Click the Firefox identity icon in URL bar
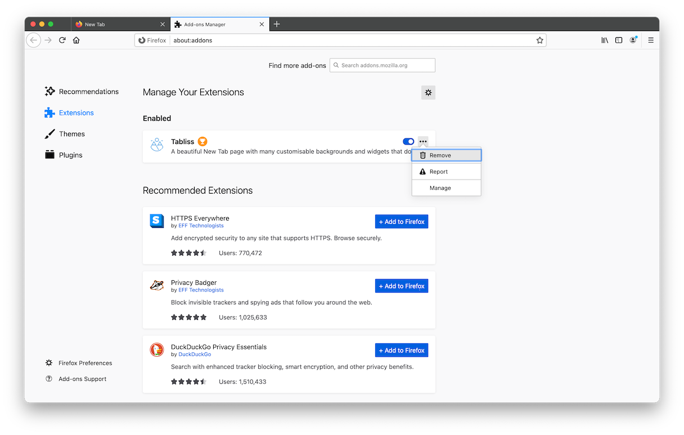 152,41
